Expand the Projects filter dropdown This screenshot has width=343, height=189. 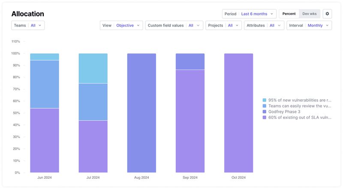(x=223, y=25)
